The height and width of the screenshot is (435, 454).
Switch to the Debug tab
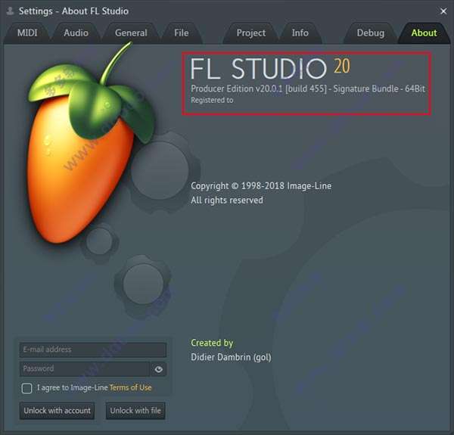(x=370, y=33)
